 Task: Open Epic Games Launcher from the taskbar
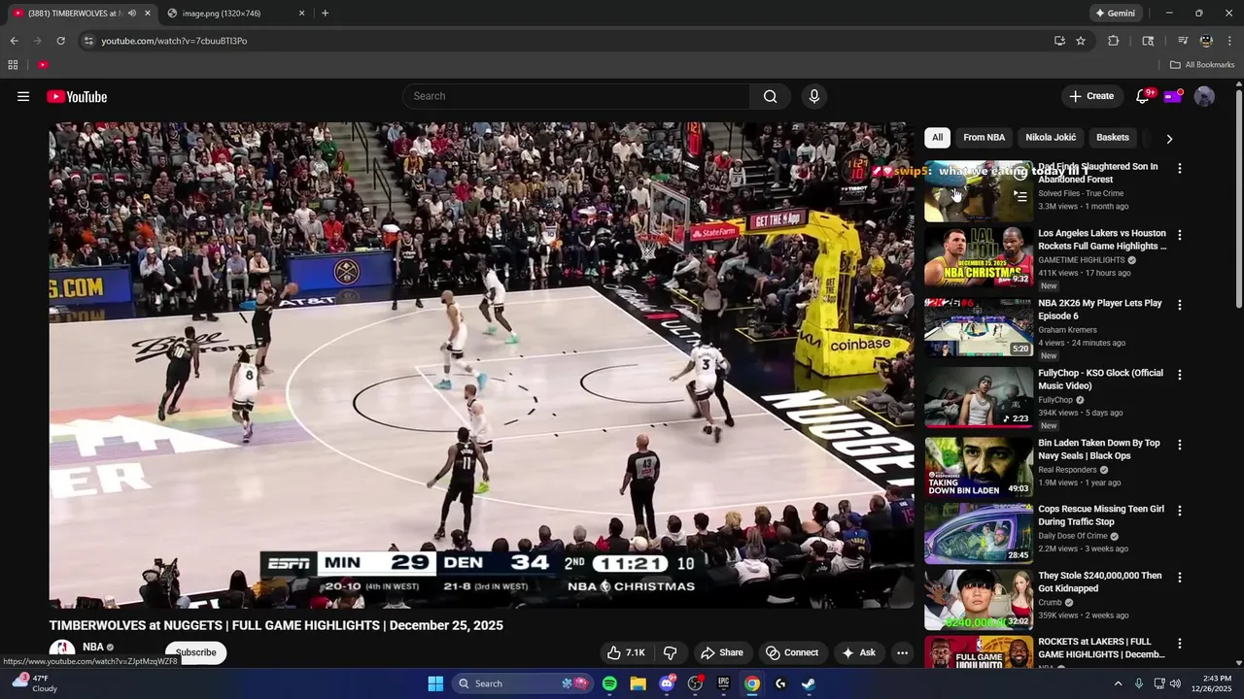click(x=723, y=683)
